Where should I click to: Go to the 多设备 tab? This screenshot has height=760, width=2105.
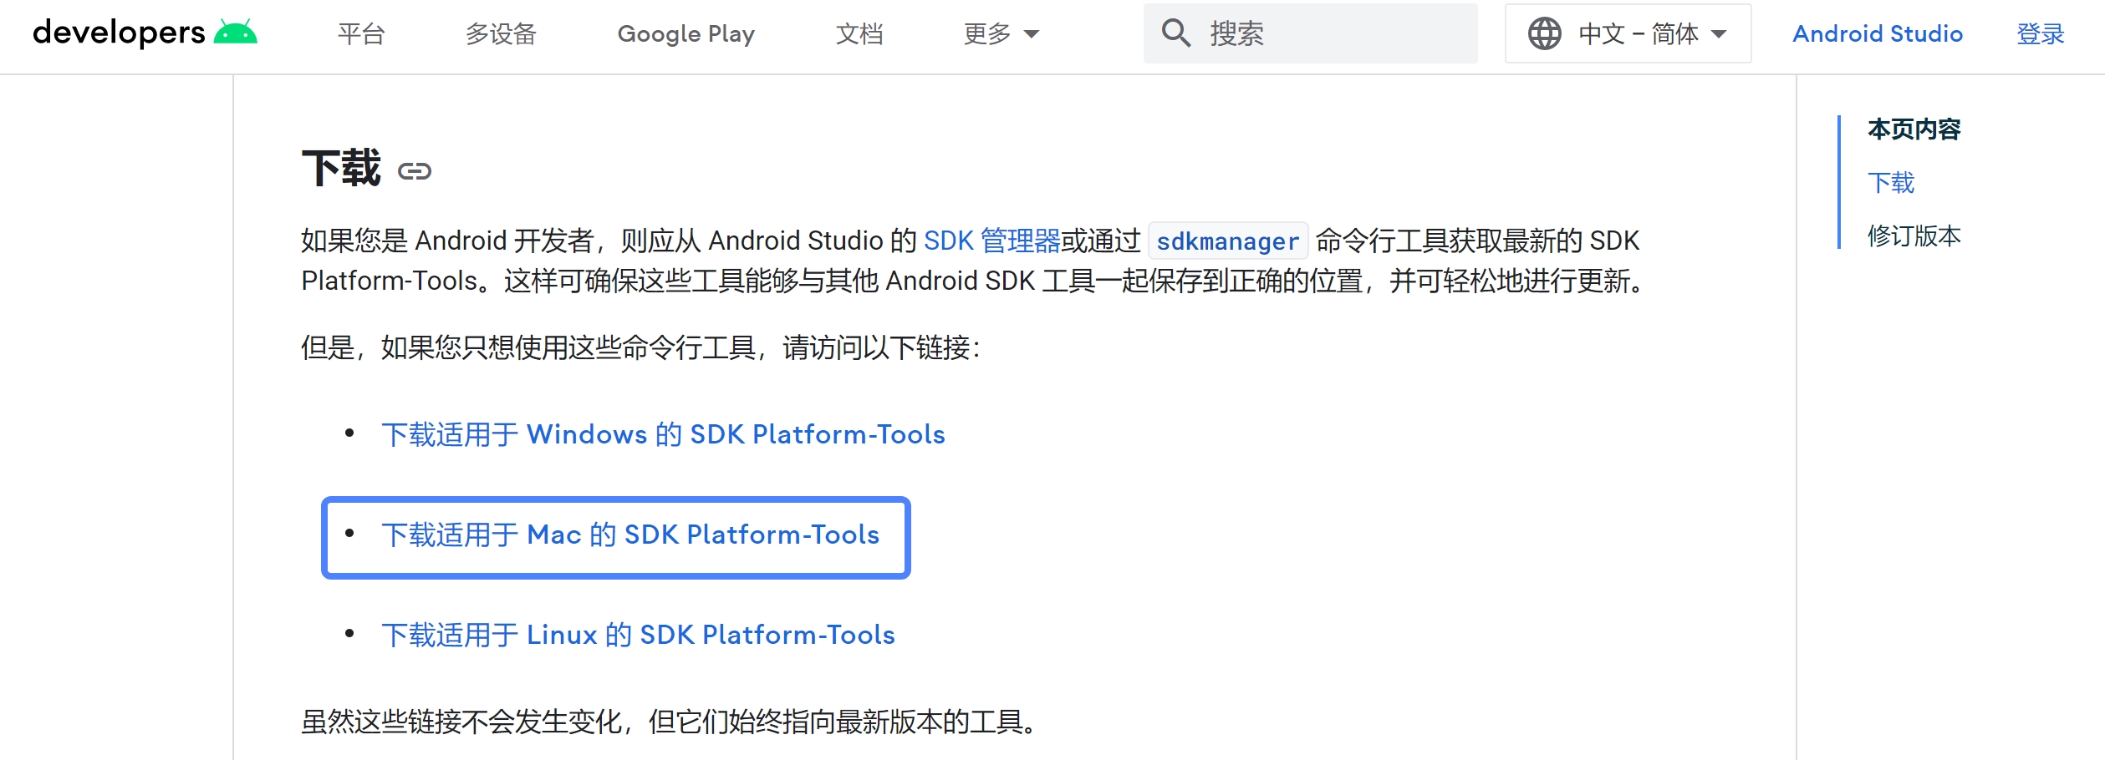click(501, 33)
